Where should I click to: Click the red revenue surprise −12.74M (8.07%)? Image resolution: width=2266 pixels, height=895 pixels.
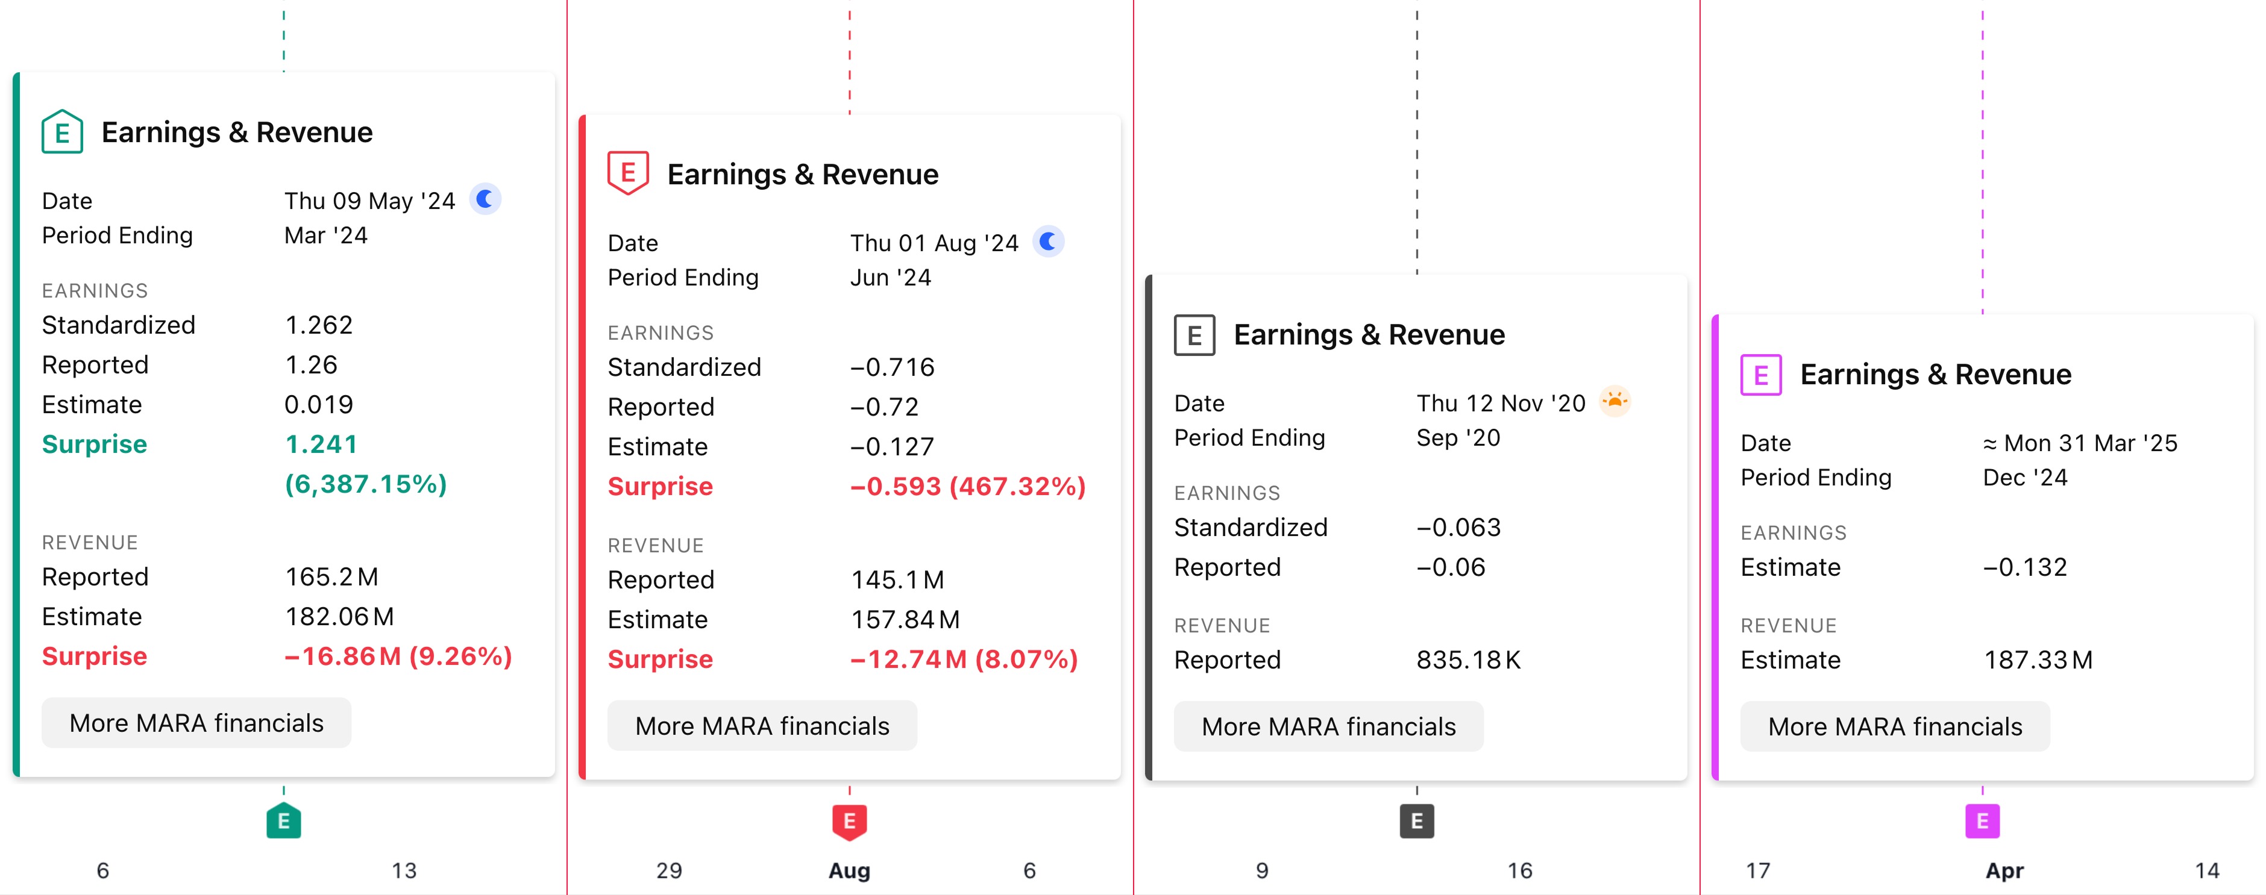[964, 660]
